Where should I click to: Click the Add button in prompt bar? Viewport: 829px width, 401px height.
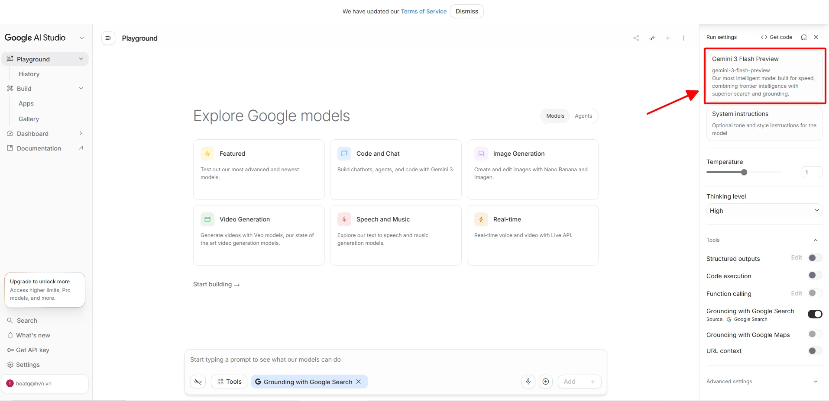(x=580, y=382)
